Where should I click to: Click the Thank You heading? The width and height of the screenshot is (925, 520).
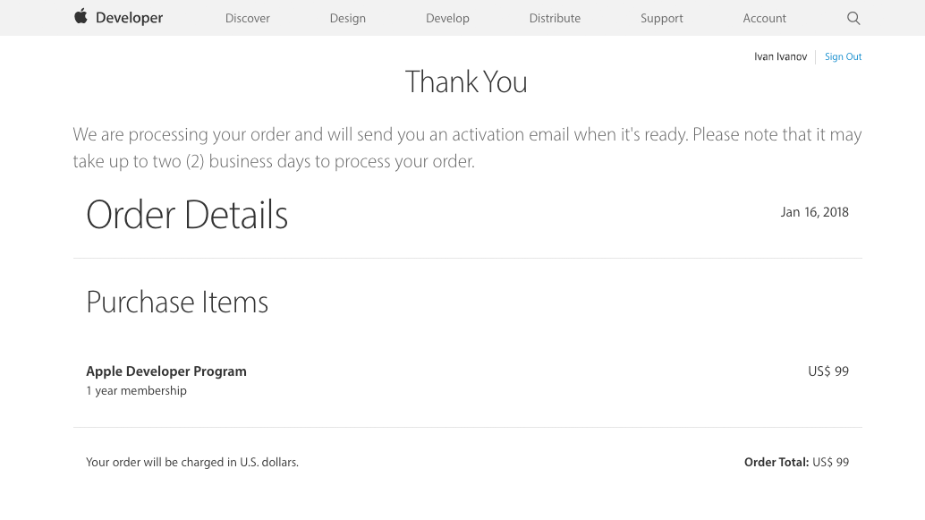pos(466,82)
